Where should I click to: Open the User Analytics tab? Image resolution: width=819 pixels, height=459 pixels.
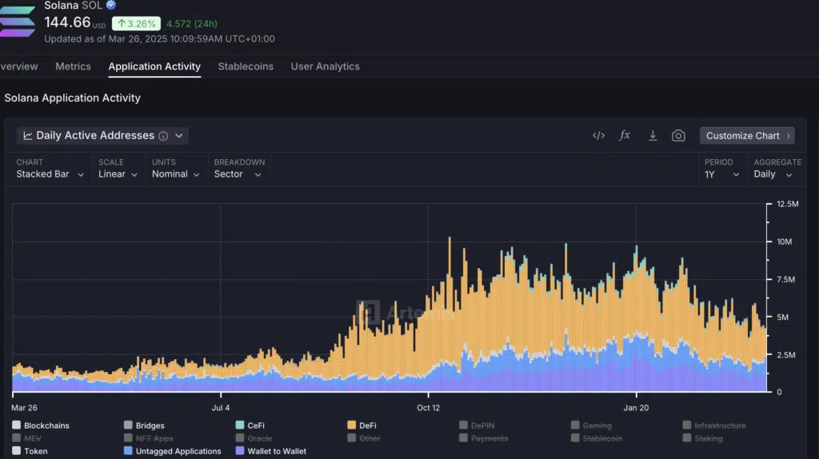coord(325,66)
